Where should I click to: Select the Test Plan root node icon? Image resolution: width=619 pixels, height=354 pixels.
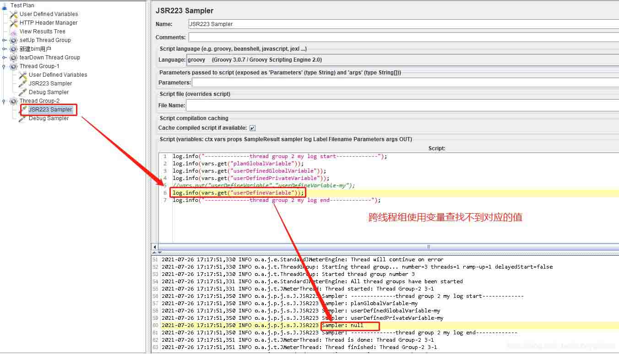(x=5, y=5)
